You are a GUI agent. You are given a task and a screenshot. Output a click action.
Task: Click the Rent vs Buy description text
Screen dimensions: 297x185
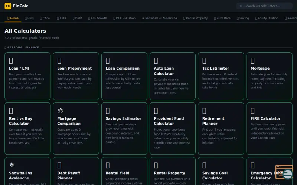(x=26, y=136)
